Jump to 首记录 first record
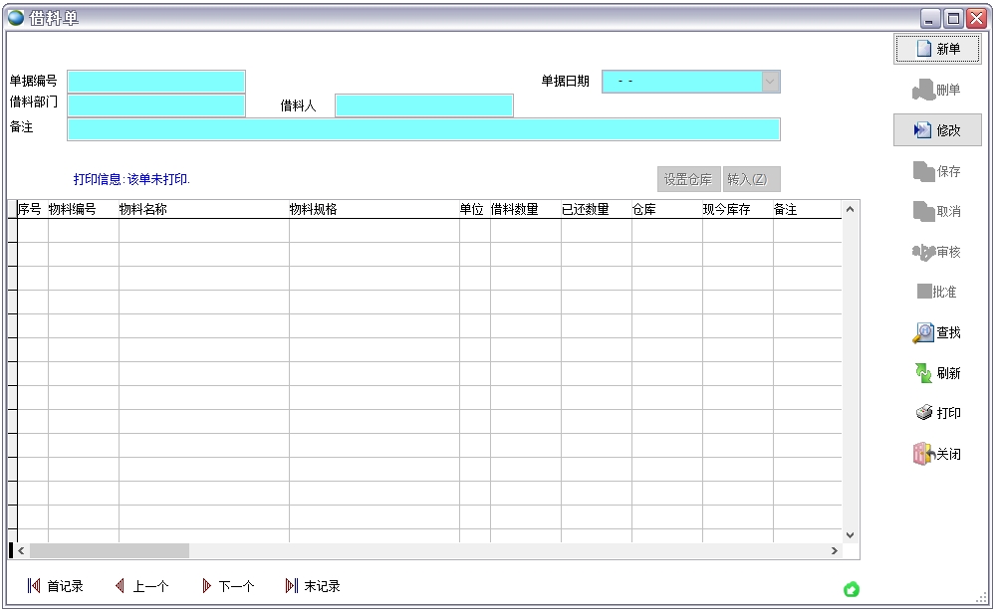 point(34,586)
